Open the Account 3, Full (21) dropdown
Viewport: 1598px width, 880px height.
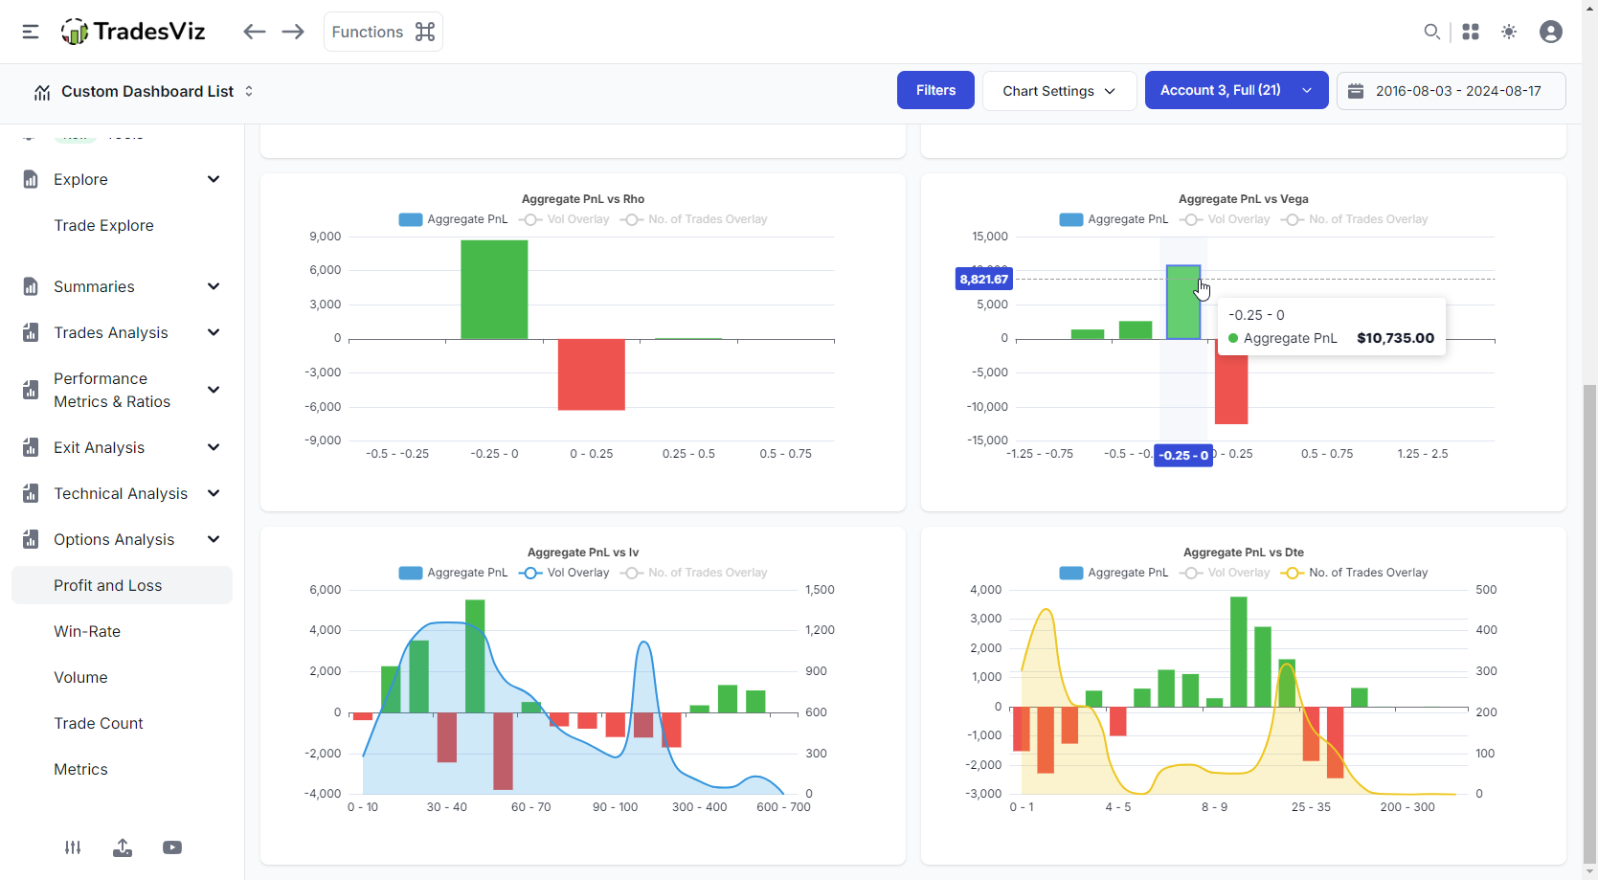pyautogui.click(x=1236, y=90)
